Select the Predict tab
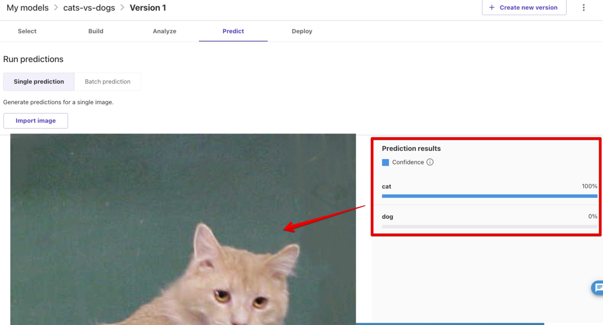This screenshot has width=603, height=325. 233,31
